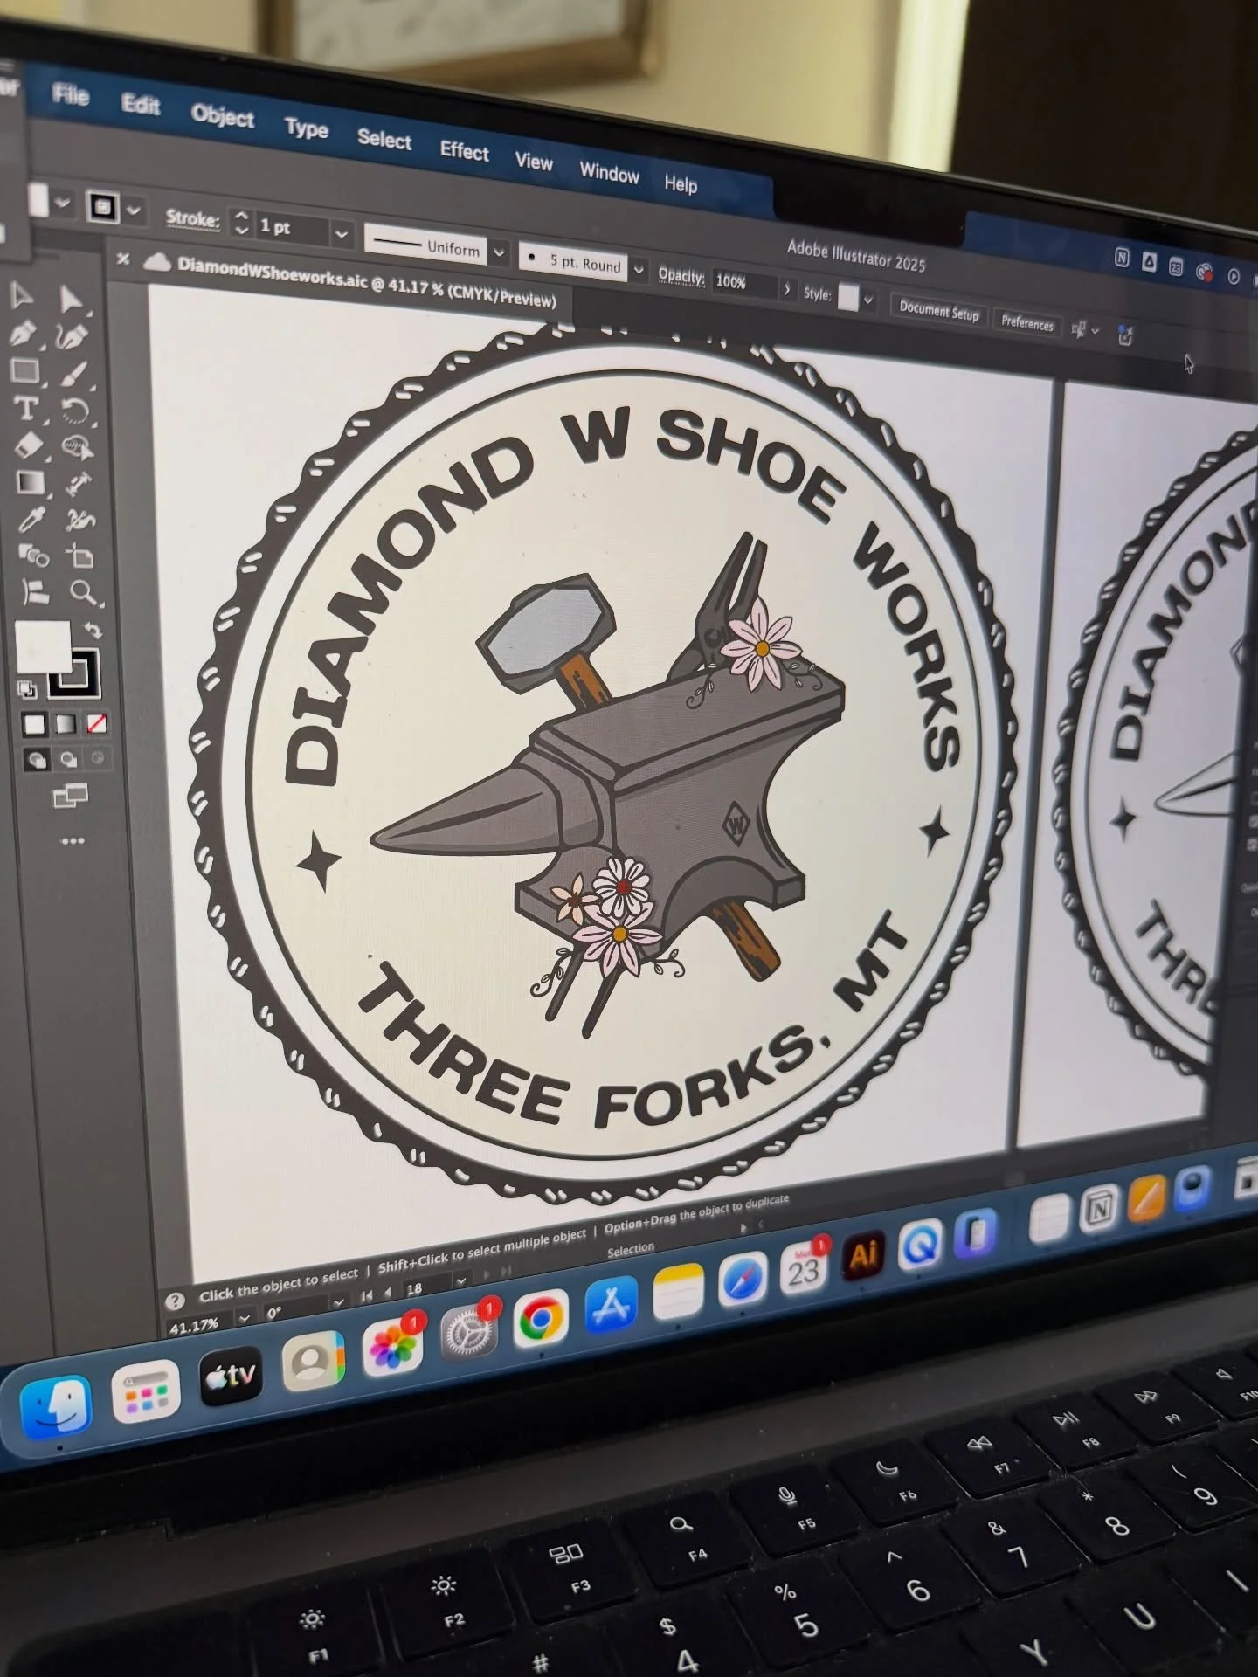Change the screen mode

[x=71, y=795]
